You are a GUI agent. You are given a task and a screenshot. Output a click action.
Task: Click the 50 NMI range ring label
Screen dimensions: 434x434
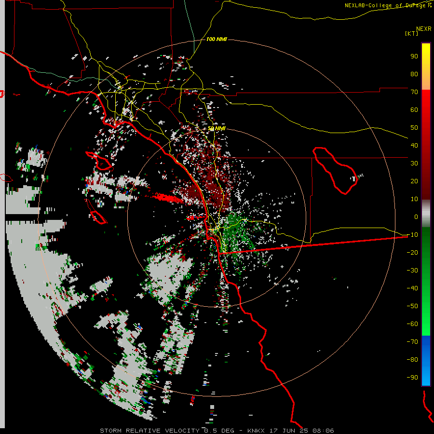click(217, 128)
